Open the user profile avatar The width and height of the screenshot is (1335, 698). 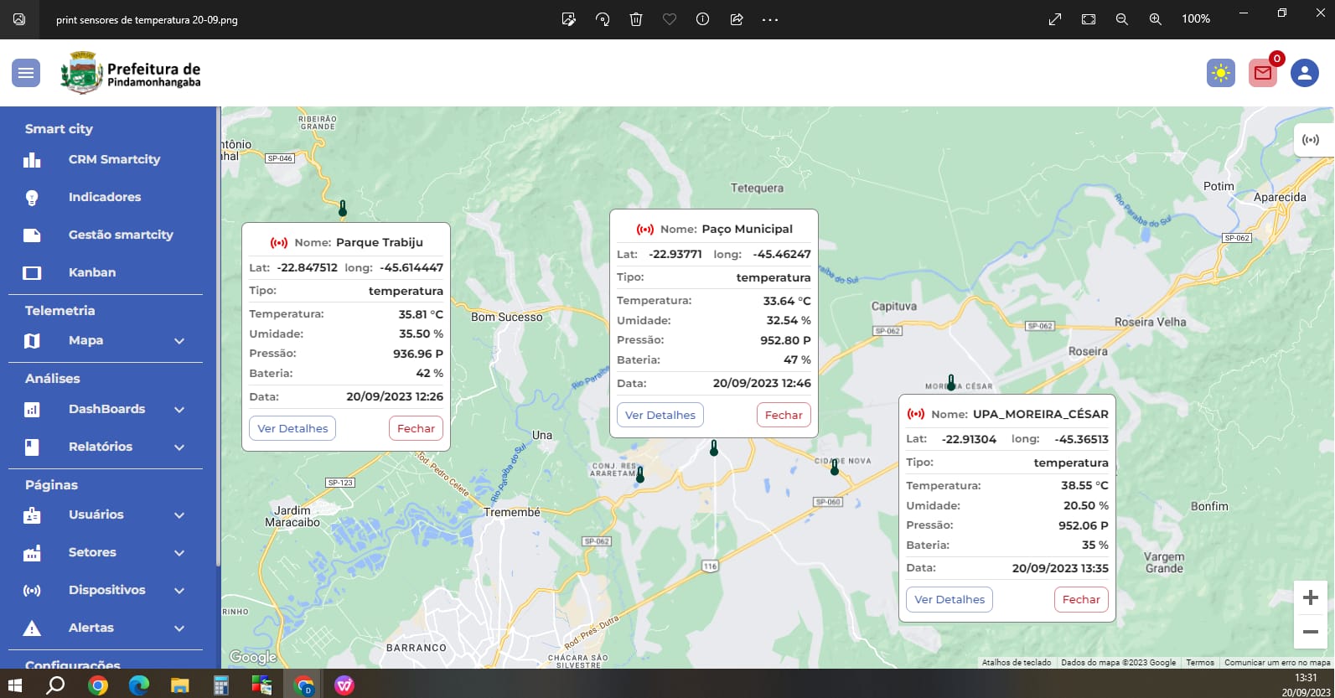point(1304,73)
